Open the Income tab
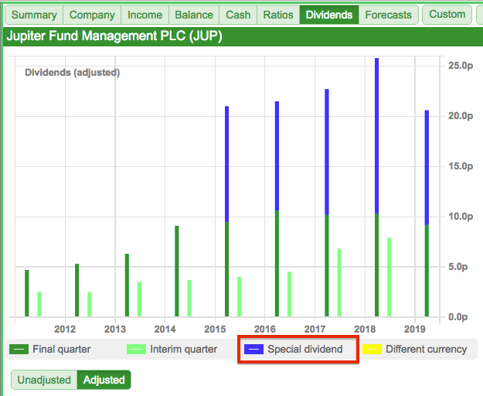This screenshot has width=483, height=396. (145, 15)
